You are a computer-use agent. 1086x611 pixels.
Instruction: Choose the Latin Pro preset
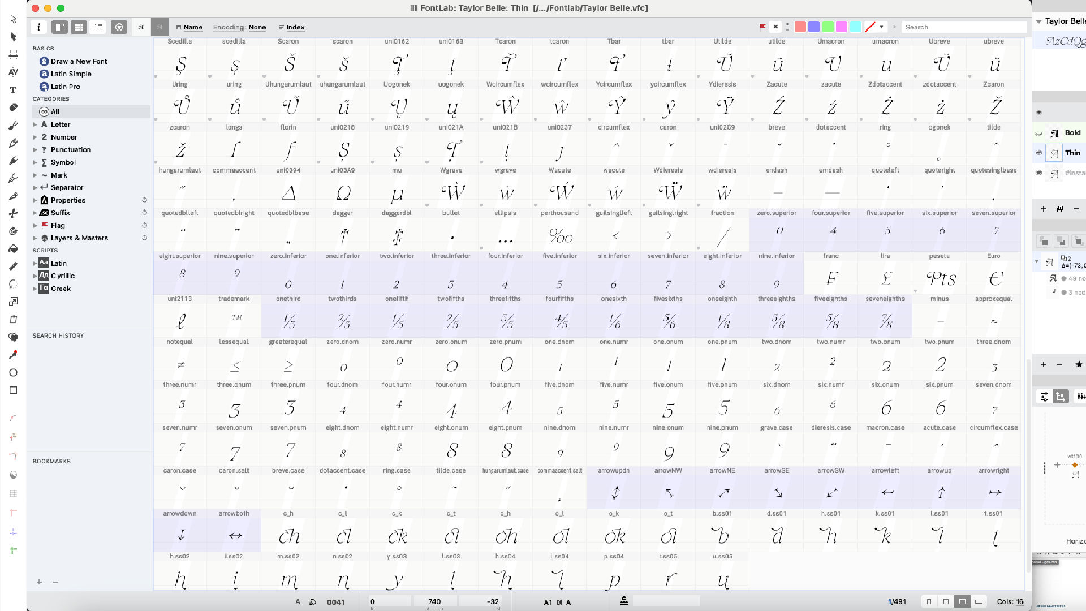[x=65, y=87]
